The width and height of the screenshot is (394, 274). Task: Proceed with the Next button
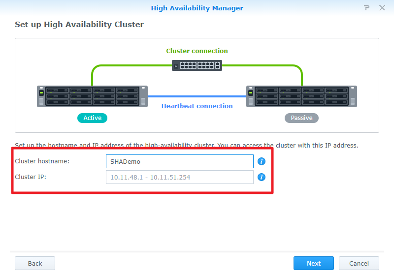[313, 263]
